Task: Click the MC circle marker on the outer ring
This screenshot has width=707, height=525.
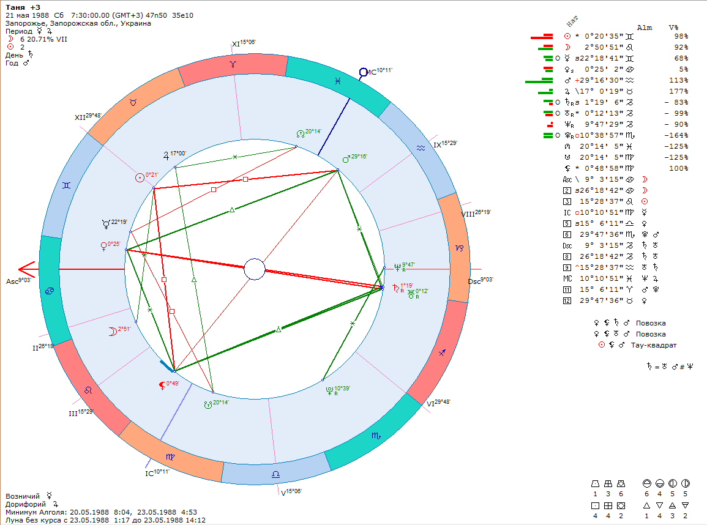Action: [x=363, y=72]
